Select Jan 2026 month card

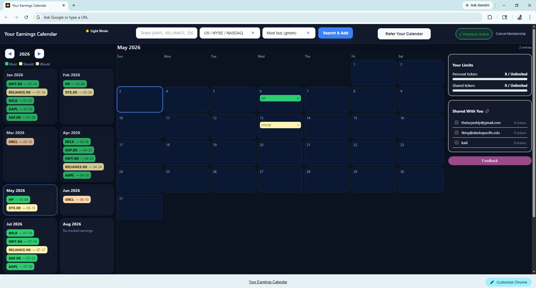coord(30,97)
